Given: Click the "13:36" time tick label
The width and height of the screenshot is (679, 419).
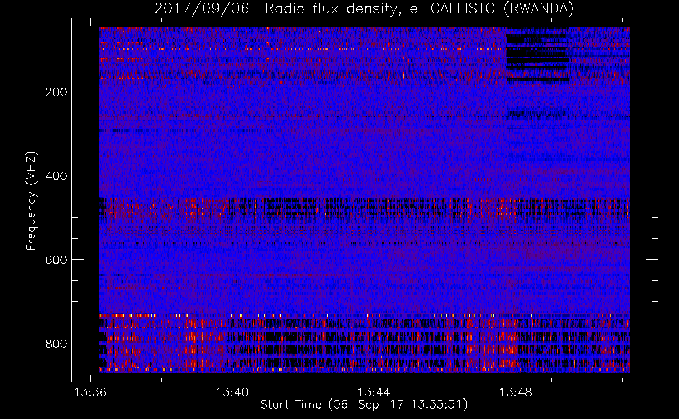Looking at the screenshot, I should [90, 392].
